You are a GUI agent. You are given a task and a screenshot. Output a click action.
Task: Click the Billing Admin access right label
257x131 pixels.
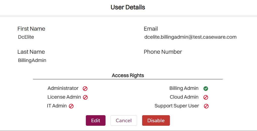point(184,88)
